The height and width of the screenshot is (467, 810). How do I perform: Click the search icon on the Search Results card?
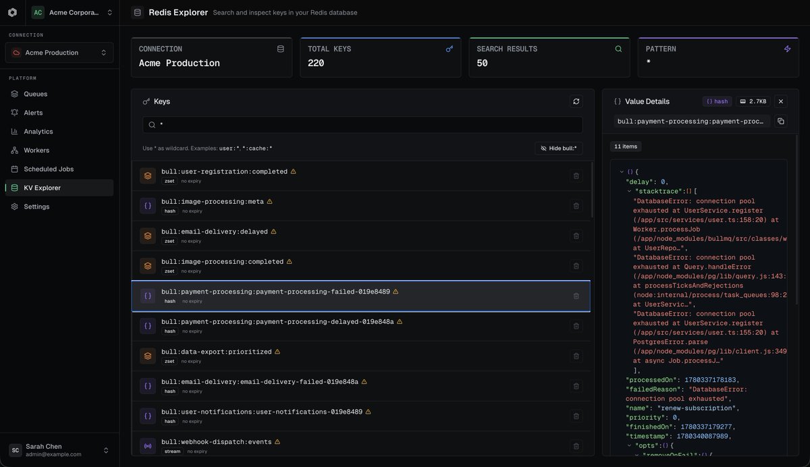[x=618, y=49]
